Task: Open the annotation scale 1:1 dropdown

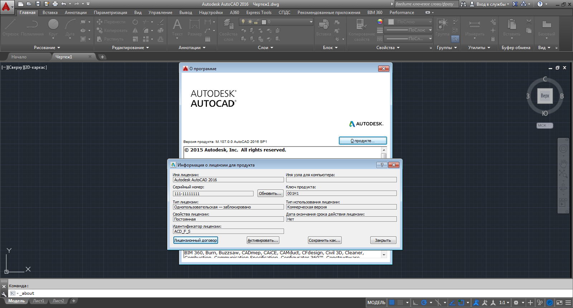Action: pyautogui.click(x=504, y=303)
